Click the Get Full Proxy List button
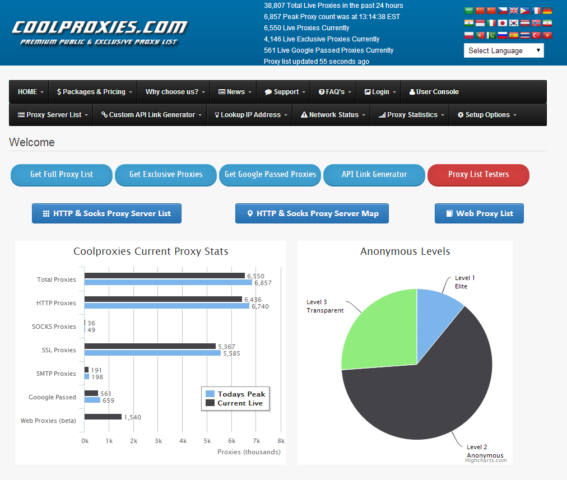This screenshot has height=480, width=567. click(x=62, y=175)
